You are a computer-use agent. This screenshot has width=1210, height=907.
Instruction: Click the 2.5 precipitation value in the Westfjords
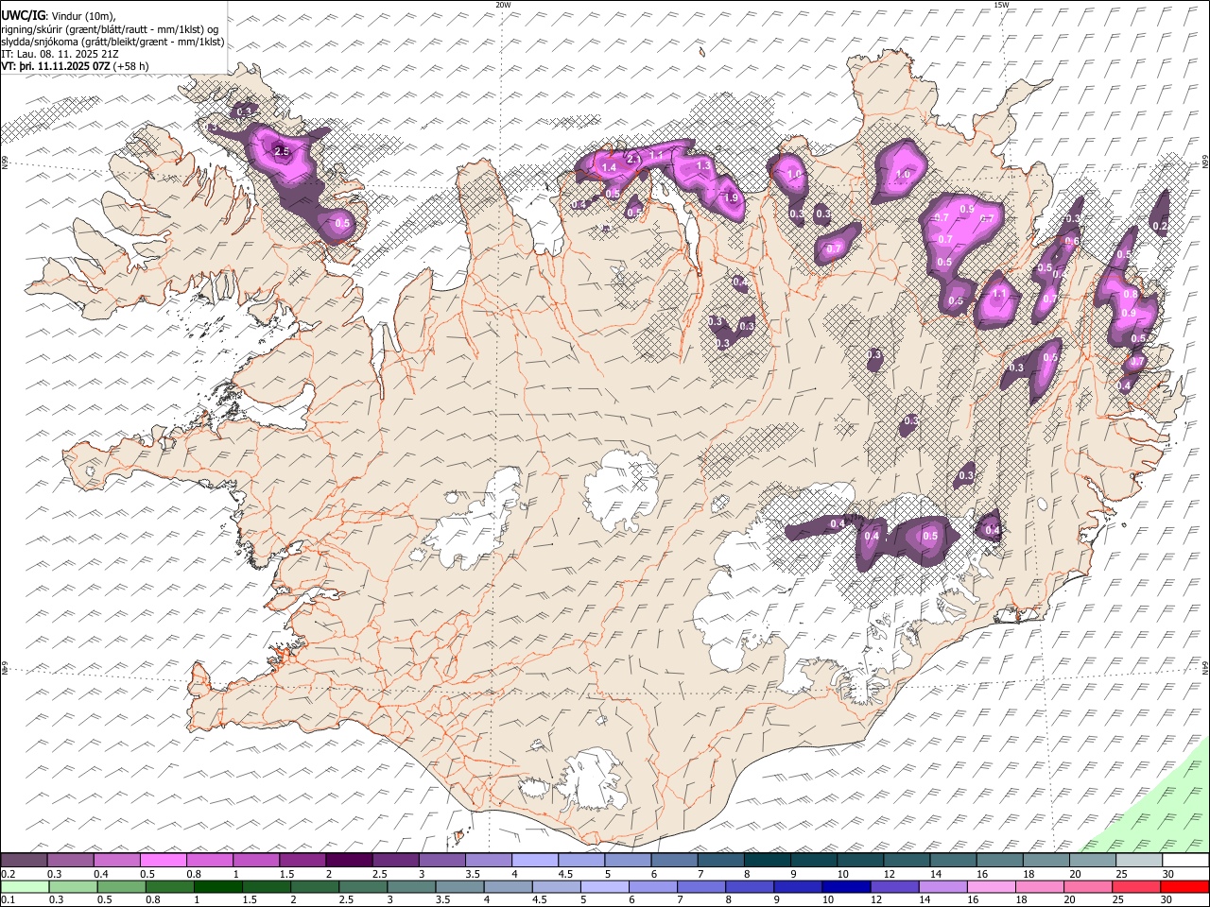point(282,151)
